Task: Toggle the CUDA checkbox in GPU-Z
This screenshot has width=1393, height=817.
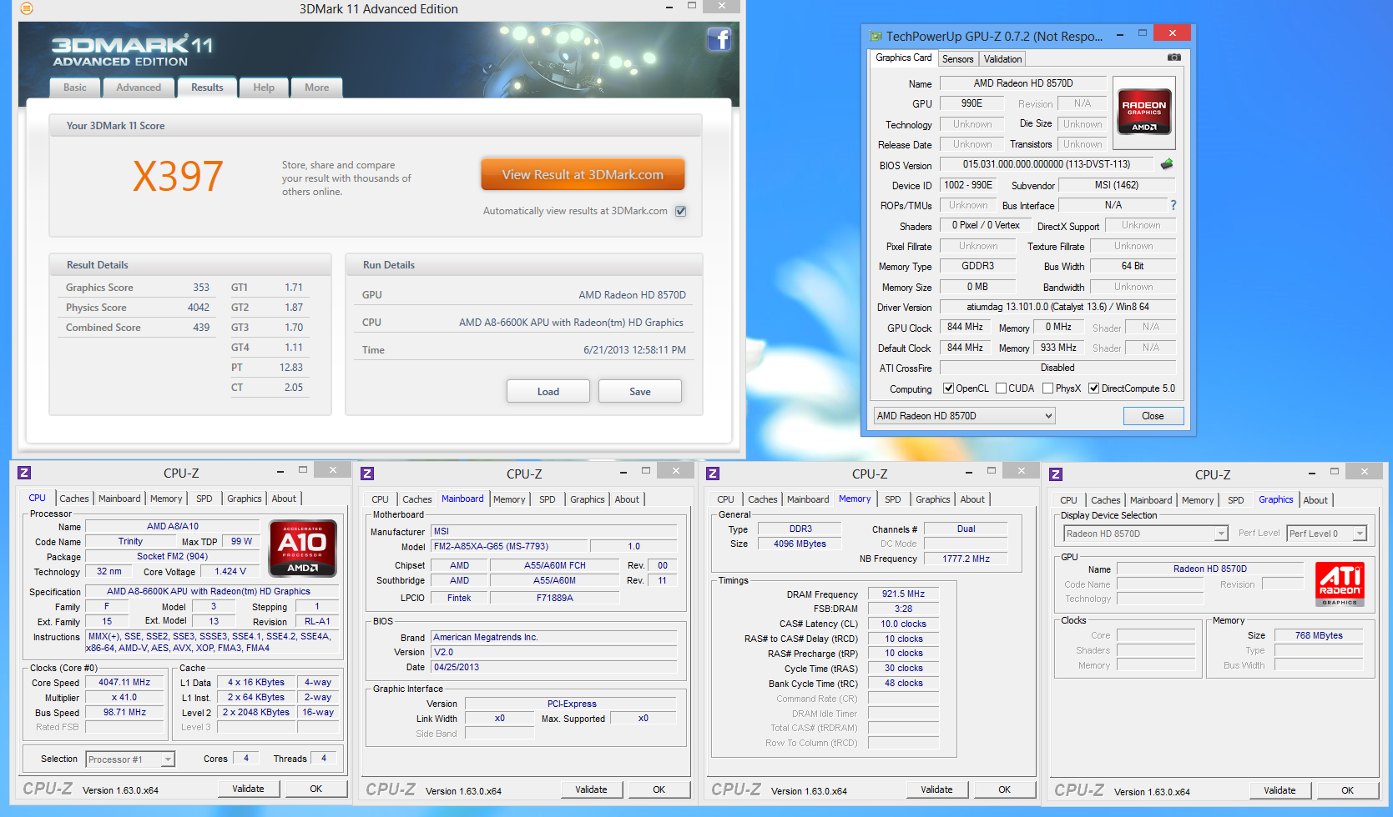Action: pos(1001,388)
